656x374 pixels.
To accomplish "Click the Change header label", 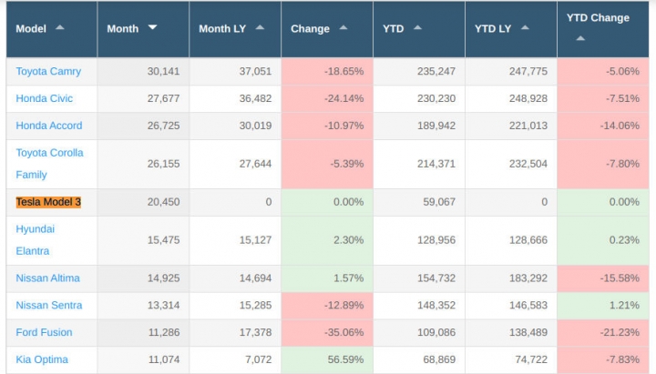I will click(310, 29).
